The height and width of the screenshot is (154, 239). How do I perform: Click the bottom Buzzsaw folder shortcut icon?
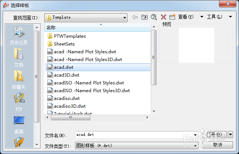19,142
